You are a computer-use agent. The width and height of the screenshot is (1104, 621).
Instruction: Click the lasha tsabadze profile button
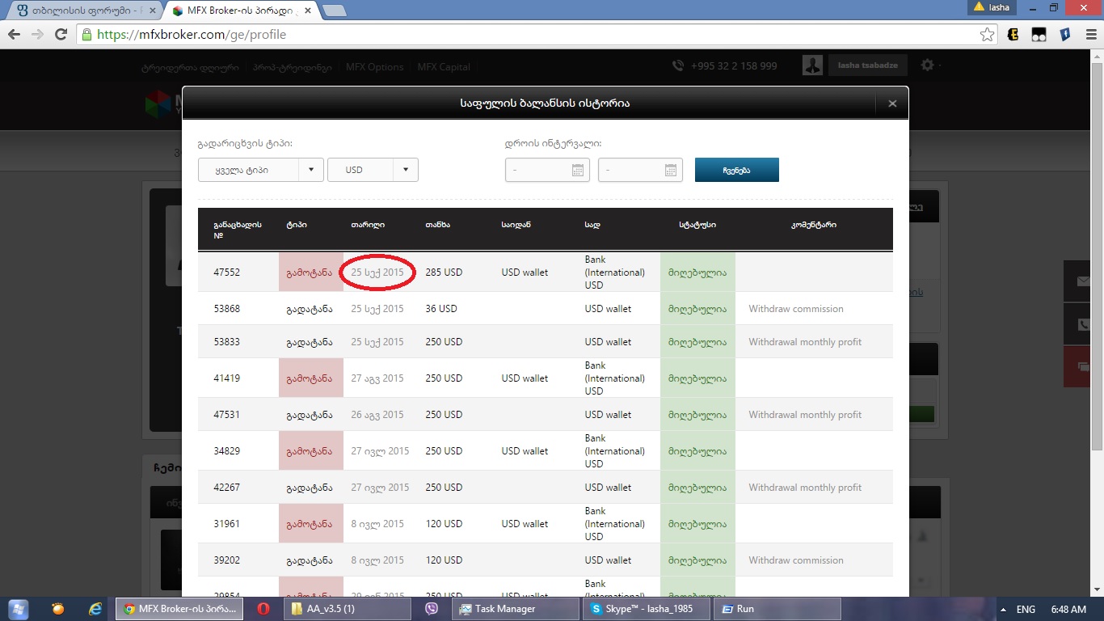[x=868, y=65]
